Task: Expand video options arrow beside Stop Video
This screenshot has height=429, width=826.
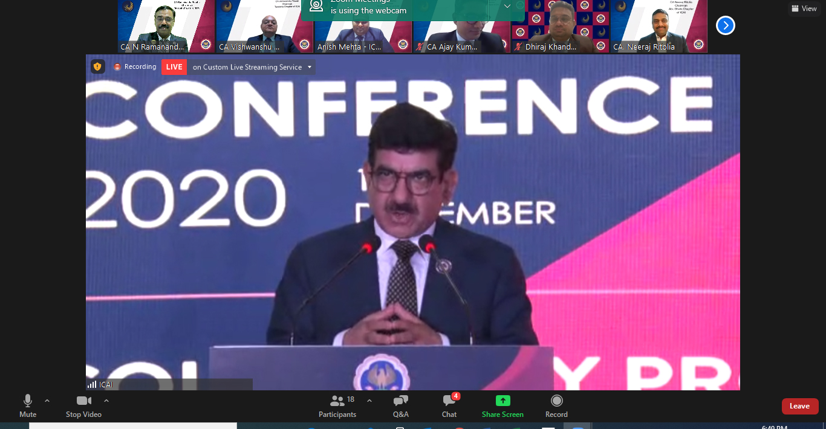Action: coord(106,401)
